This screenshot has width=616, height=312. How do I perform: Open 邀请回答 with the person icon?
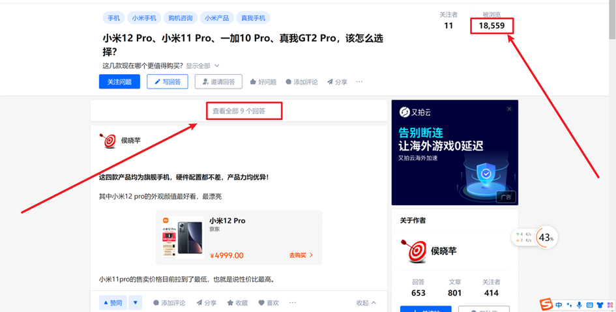218,81
